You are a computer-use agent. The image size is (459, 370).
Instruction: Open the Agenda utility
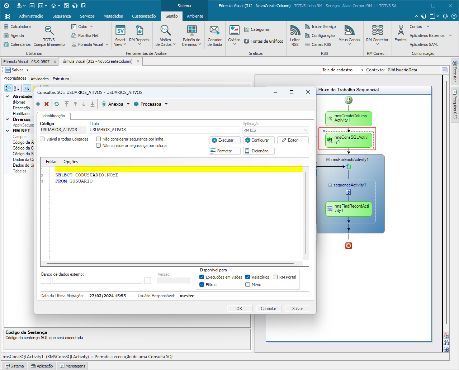14,35
